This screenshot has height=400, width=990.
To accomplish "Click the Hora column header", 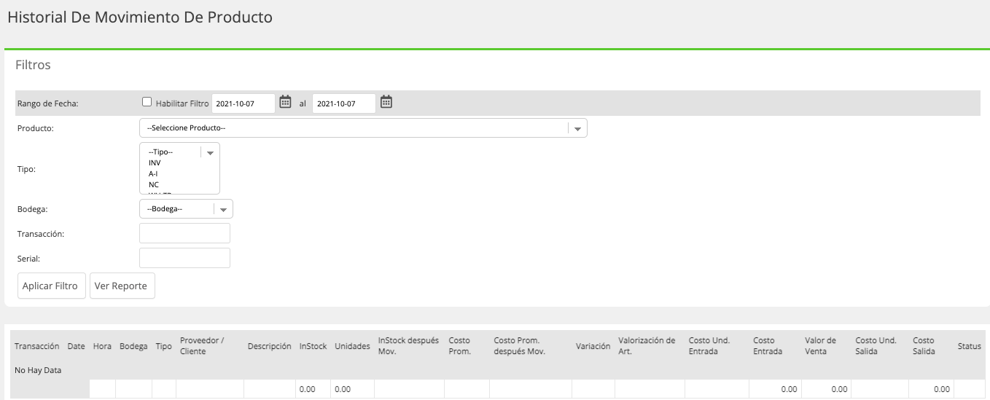I will (x=102, y=346).
